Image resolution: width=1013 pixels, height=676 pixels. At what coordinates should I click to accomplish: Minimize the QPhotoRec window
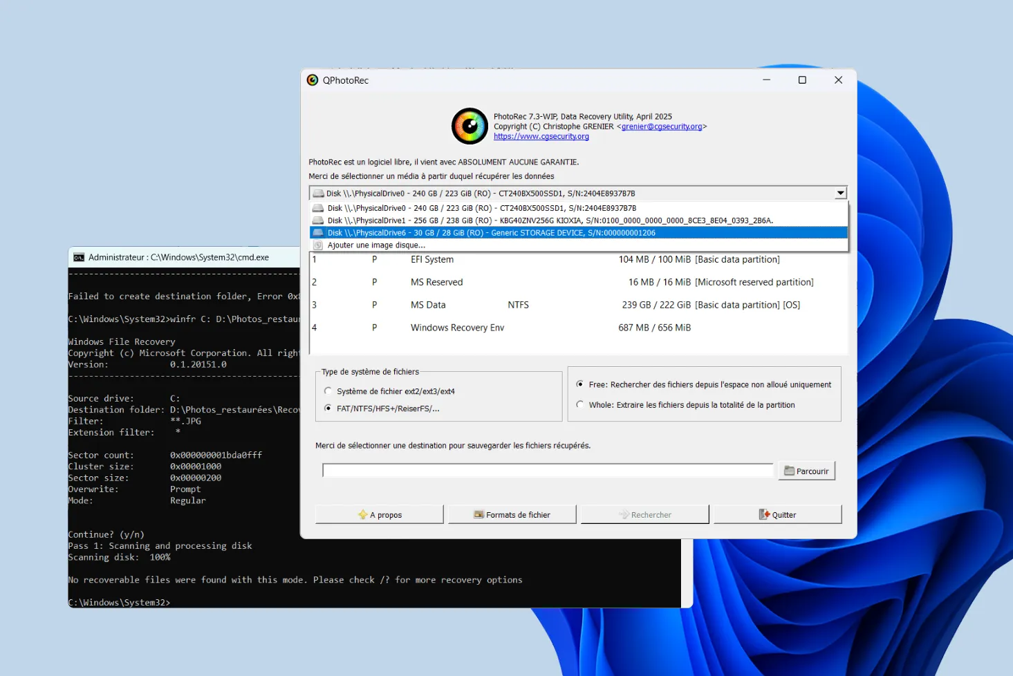pos(766,80)
